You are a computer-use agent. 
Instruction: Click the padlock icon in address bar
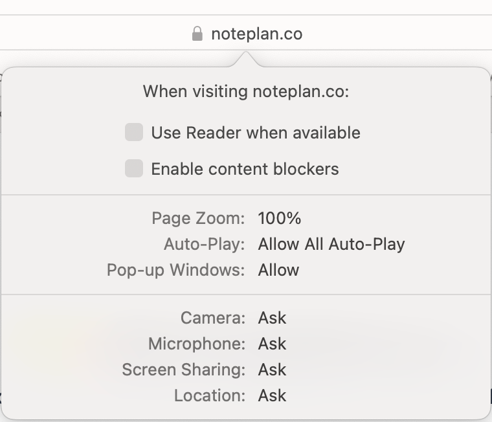click(197, 34)
